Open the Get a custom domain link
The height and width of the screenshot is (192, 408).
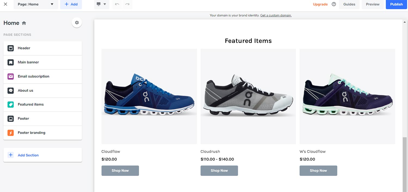276,15
